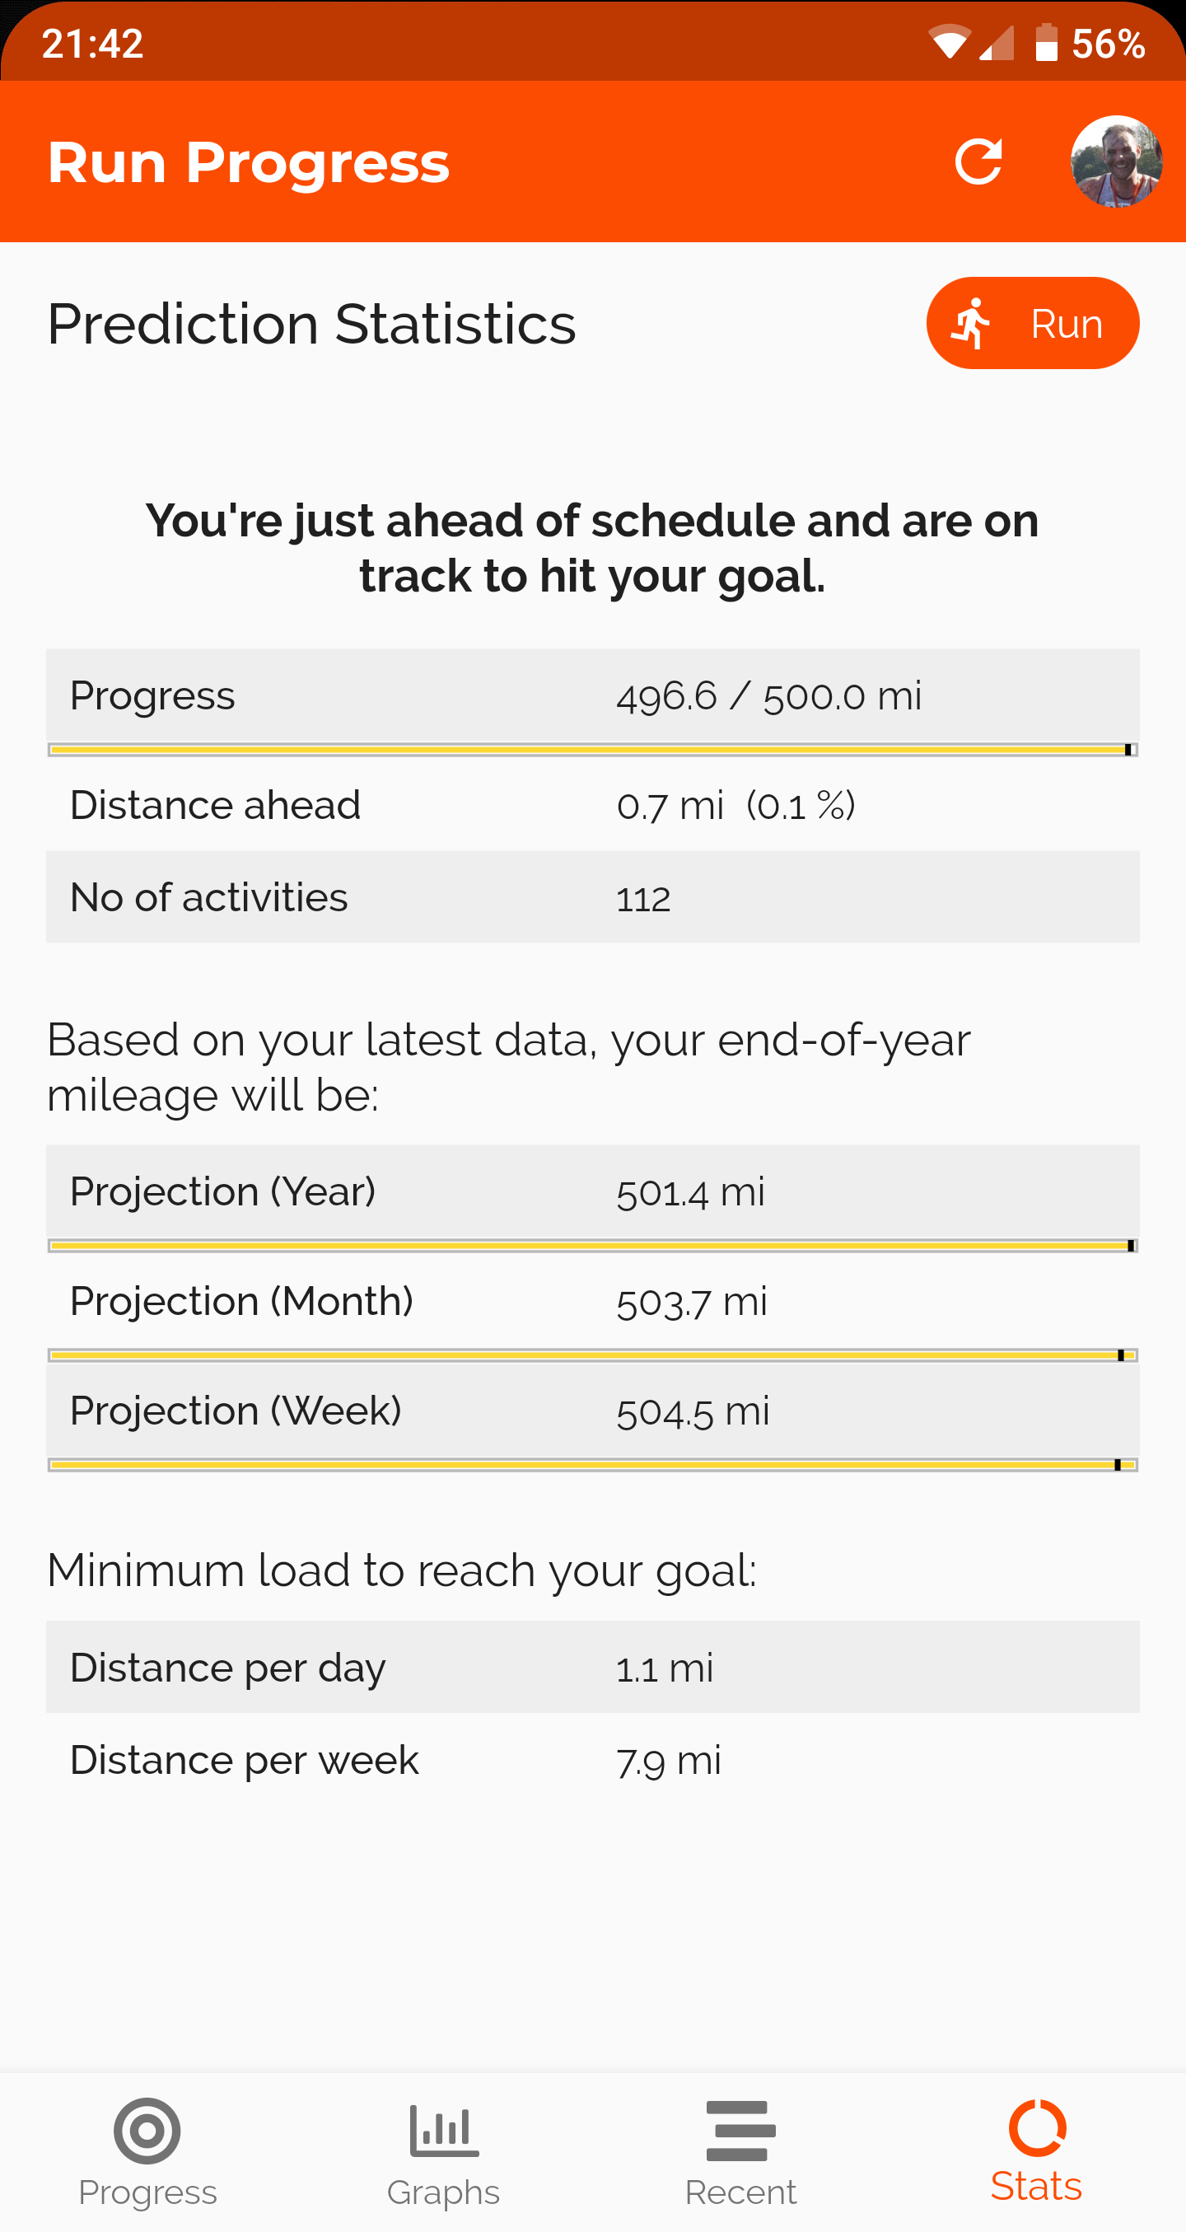Switch to the Progress tab
1186x2232 pixels.
point(147,2152)
